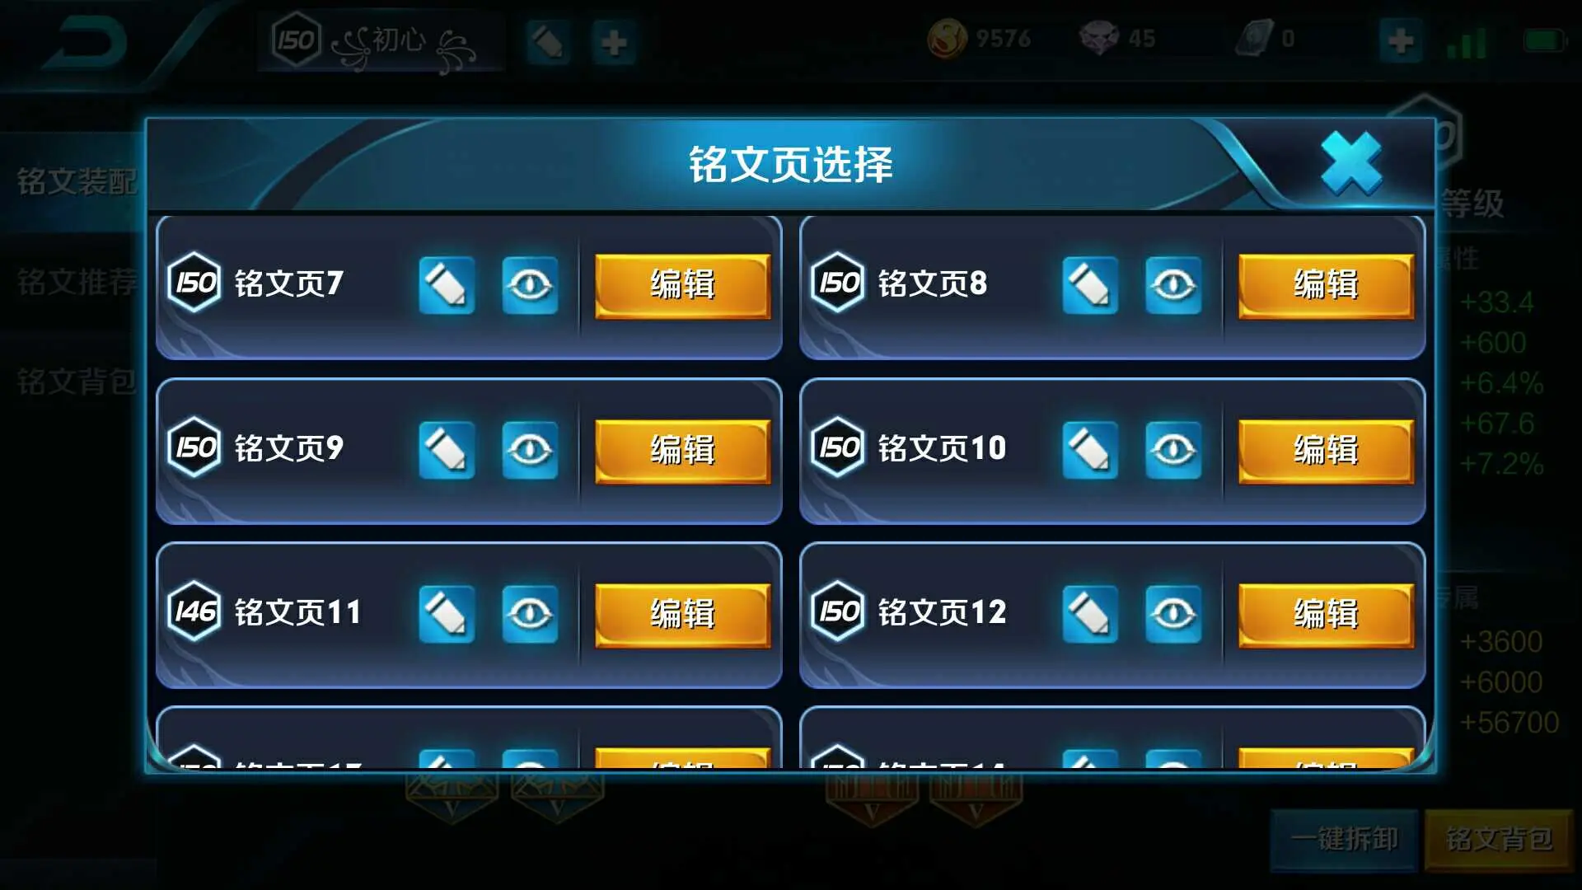View 铭文页11 using the eye icon
The height and width of the screenshot is (890, 1582).
[530, 614]
